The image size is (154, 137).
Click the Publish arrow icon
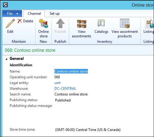click(x=60, y=23)
